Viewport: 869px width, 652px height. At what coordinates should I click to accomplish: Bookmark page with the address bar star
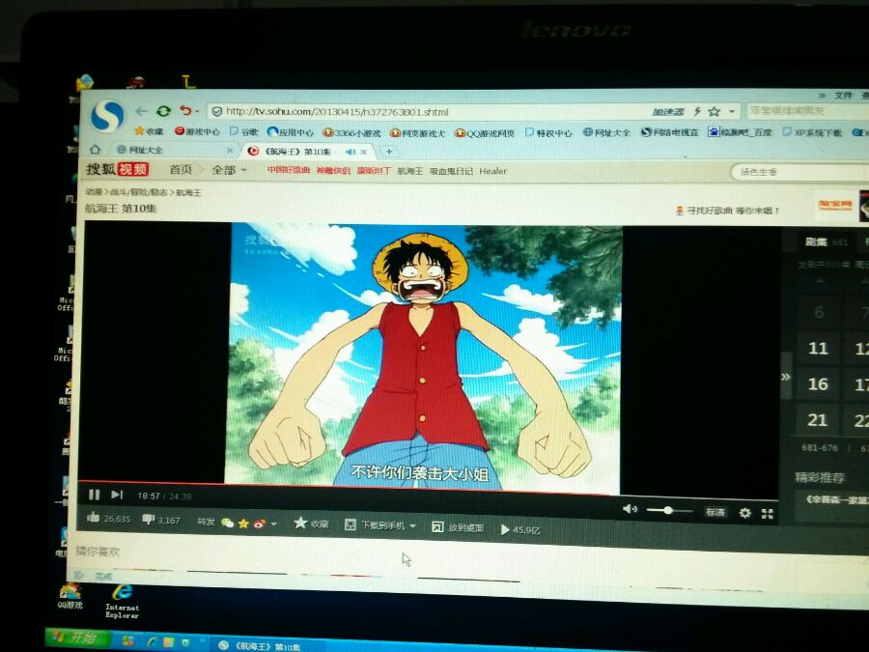coord(714,112)
